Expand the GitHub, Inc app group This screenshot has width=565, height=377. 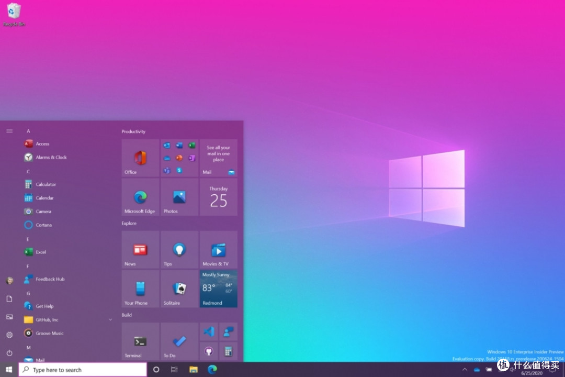(110, 319)
